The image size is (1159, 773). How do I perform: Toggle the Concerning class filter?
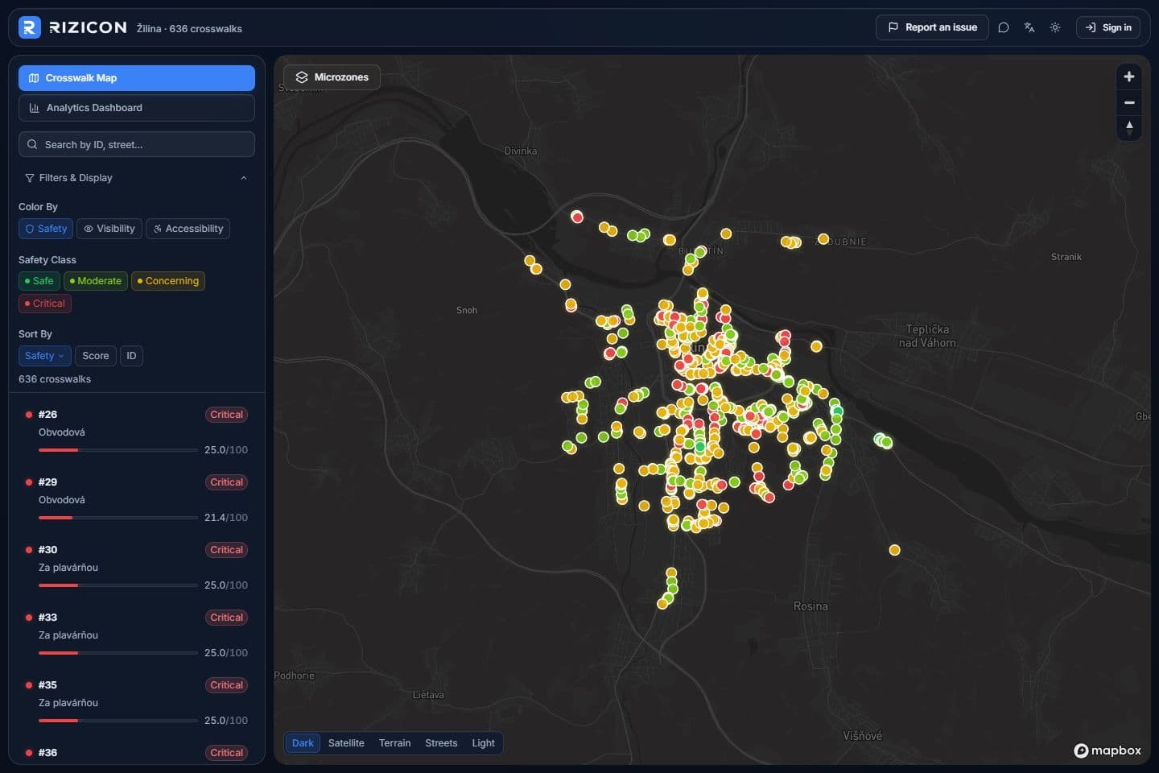(168, 281)
